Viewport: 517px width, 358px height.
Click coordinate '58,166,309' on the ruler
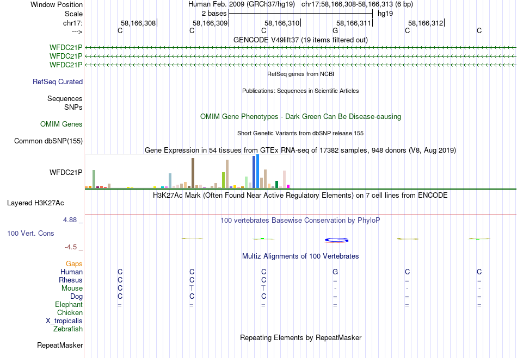(x=210, y=23)
